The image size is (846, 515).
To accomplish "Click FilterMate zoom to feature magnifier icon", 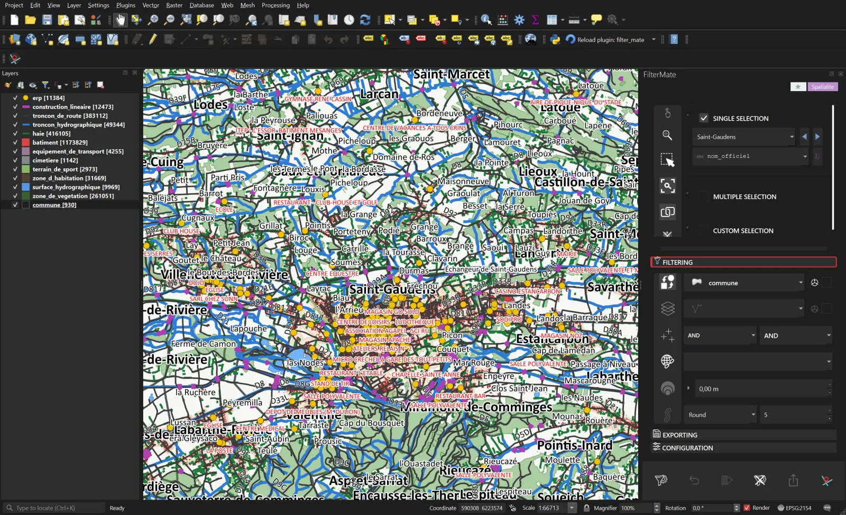I will coord(667,135).
